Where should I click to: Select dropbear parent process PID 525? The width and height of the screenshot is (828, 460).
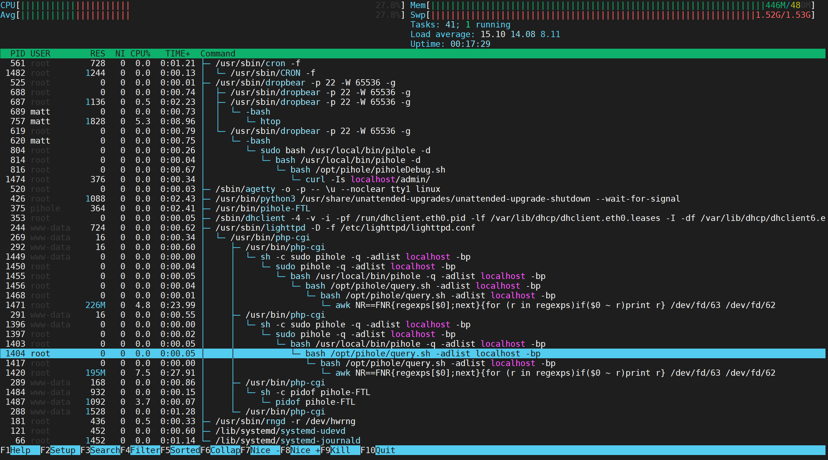coord(413,82)
